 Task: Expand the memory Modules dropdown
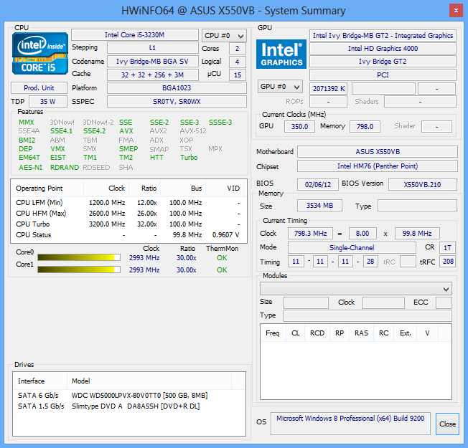pos(356,289)
